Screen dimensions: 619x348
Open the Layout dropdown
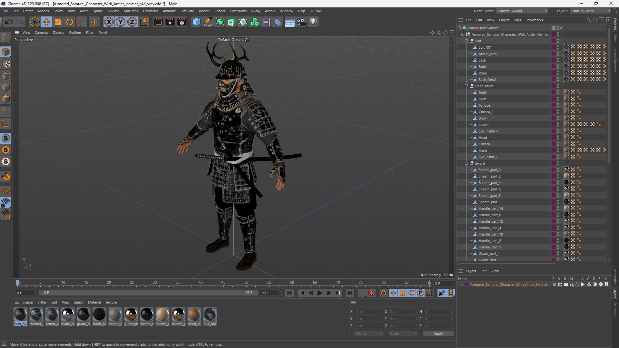591,11
